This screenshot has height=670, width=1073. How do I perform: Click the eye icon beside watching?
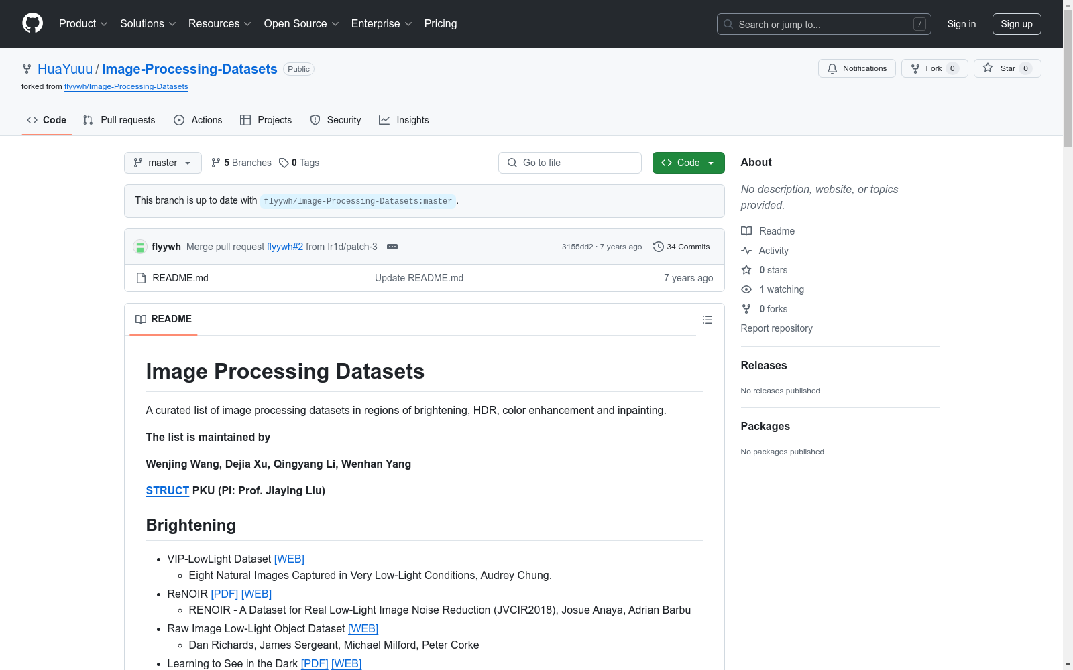(746, 289)
